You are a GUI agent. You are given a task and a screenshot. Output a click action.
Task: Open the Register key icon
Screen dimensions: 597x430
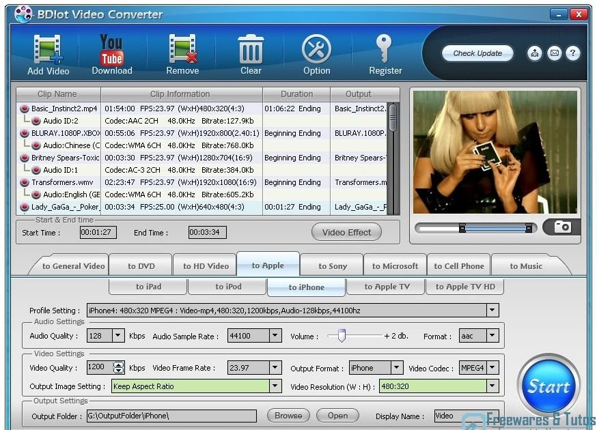(x=385, y=55)
